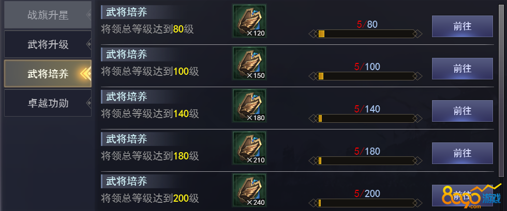This screenshot has height=211, width=507.
Task: Switch to the 武将升级 tab
Action: [x=48, y=44]
